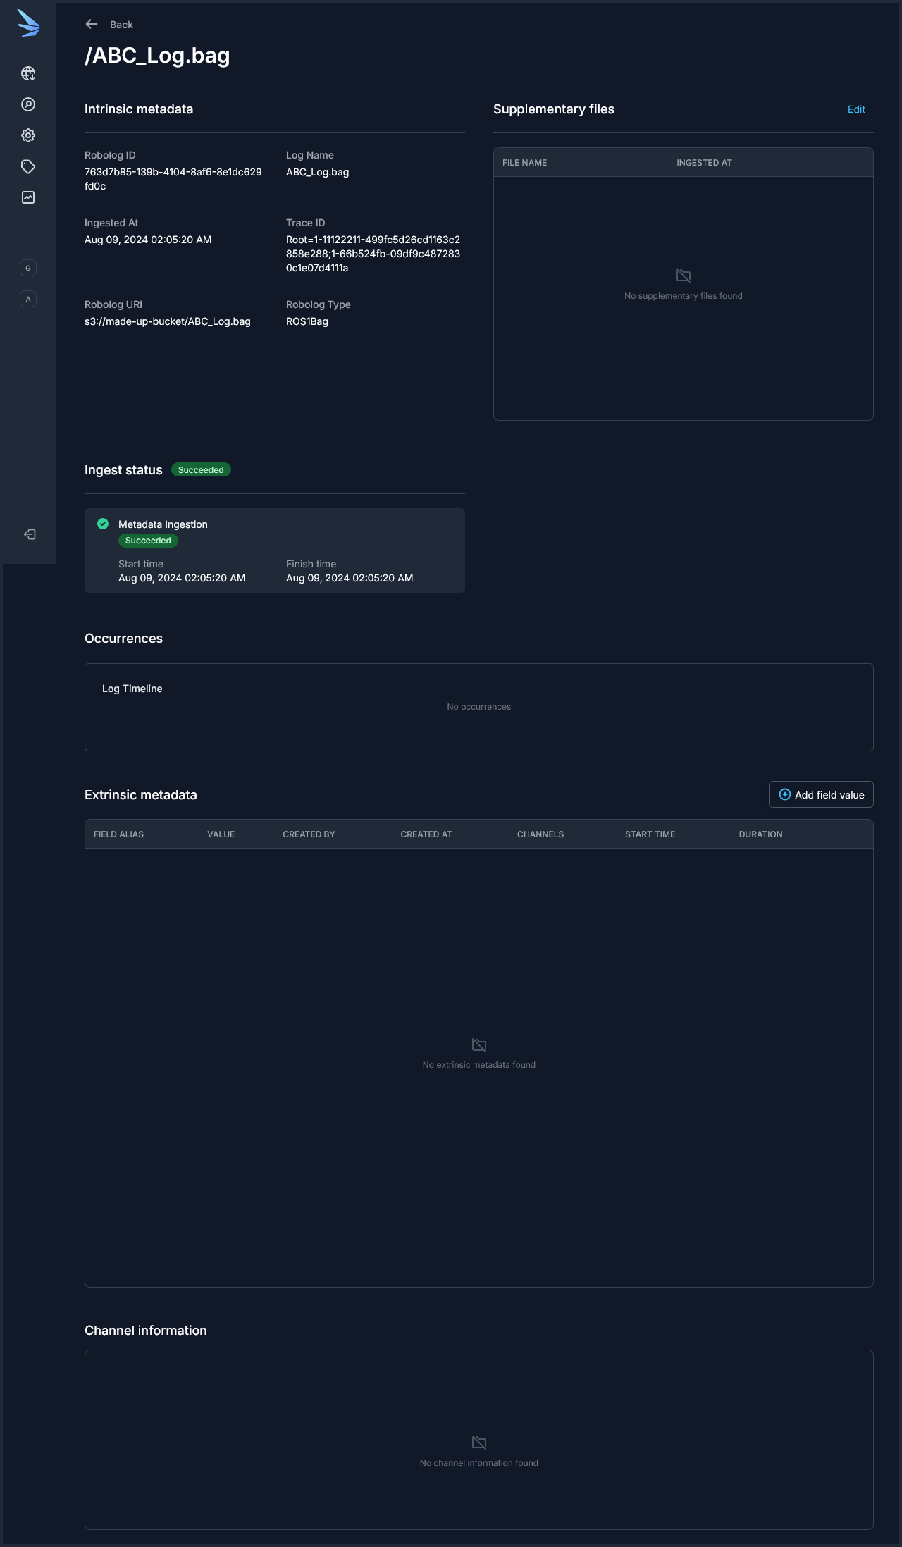Sort by FIELD ALIAS column header
This screenshot has width=902, height=1547.
[x=118, y=834]
